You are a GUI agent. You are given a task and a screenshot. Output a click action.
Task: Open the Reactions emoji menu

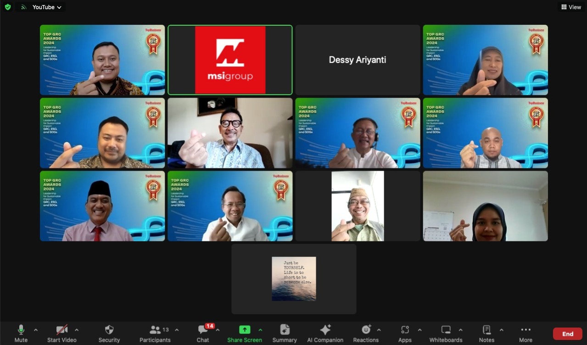coord(366,334)
